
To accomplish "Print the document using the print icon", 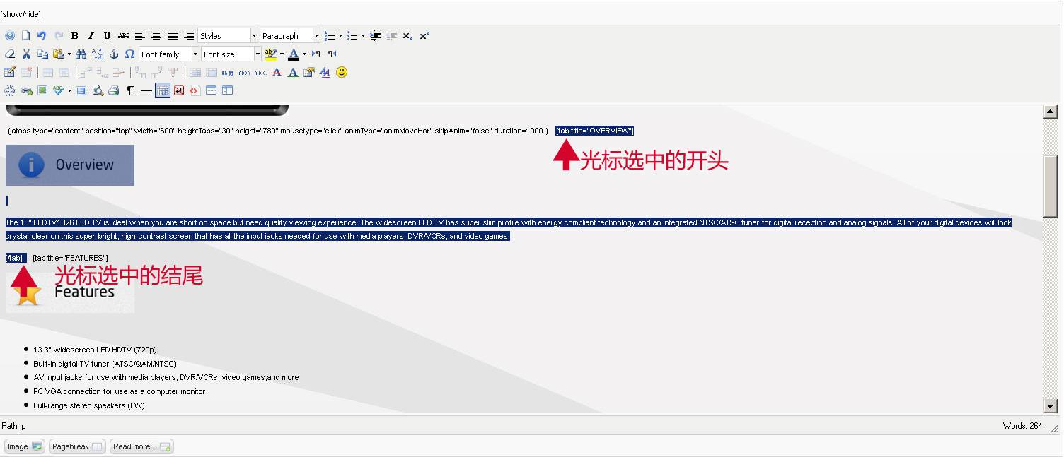I will pos(113,90).
